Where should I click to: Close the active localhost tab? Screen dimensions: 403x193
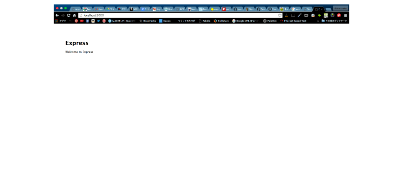tap(322, 9)
